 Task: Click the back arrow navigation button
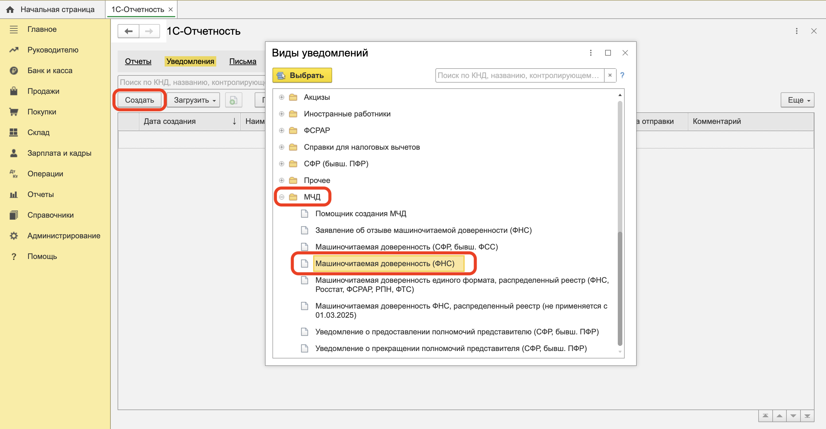coord(128,31)
